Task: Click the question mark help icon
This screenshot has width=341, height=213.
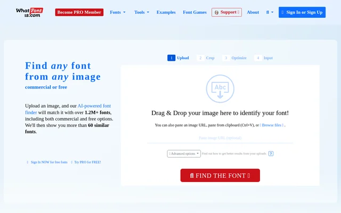Action: click(x=271, y=154)
